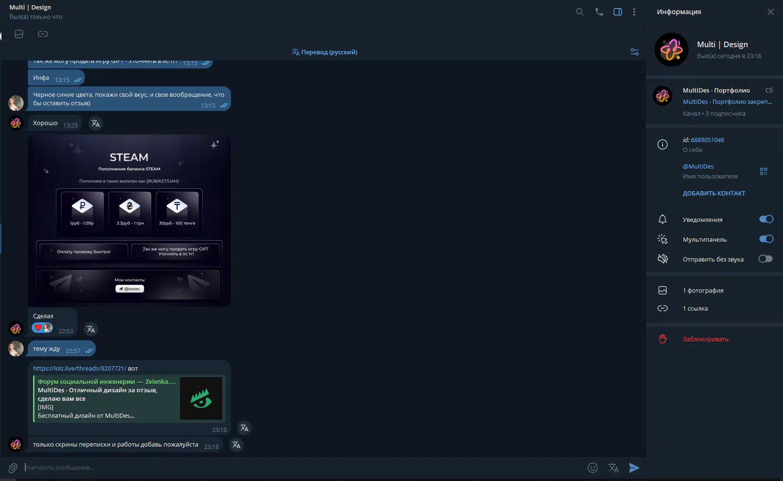This screenshot has height=481, width=783.
Task: Toggle the info side panel icon
Action: point(618,12)
